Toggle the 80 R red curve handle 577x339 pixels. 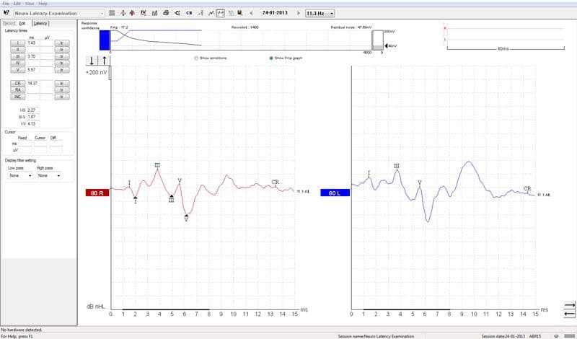coord(97,193)
